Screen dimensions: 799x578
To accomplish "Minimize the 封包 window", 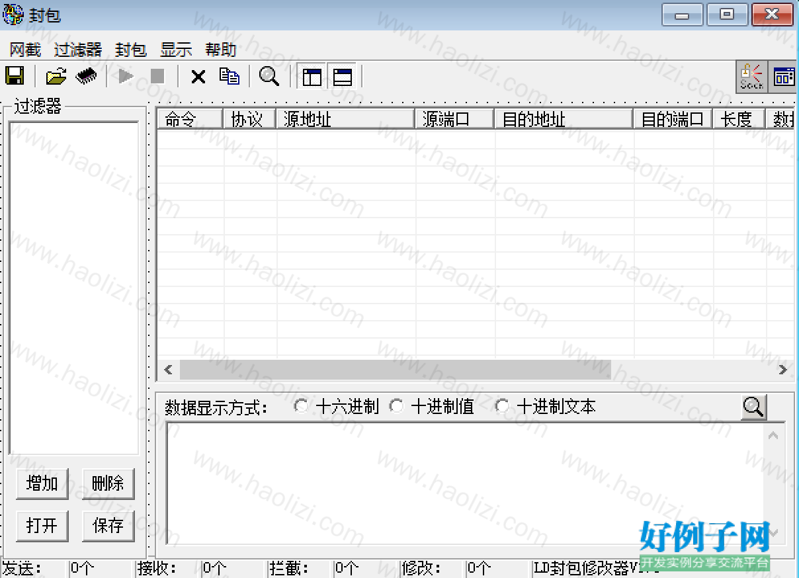I will coord(682,15).
